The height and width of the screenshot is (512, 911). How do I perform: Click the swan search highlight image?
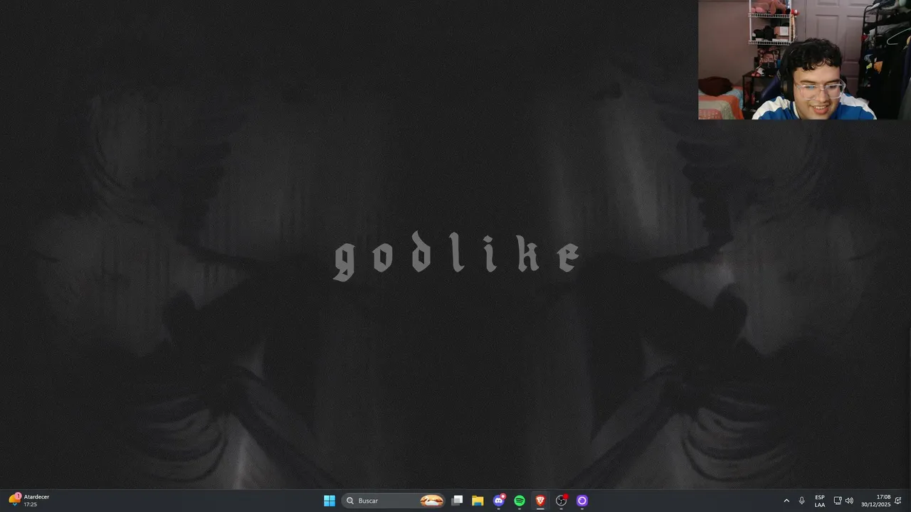pyautogui.click(x=432, y=501)
